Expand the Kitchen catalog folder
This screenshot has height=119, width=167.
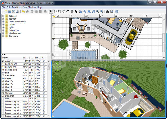click(3, 25)
